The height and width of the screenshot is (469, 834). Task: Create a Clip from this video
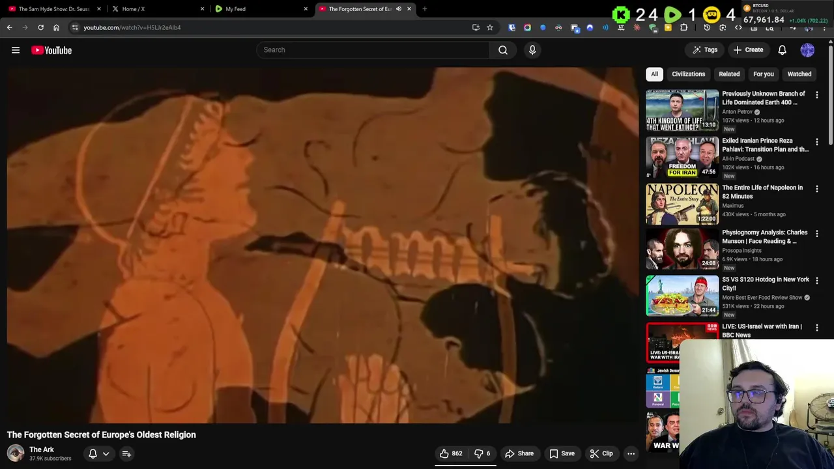coord(601,453)
